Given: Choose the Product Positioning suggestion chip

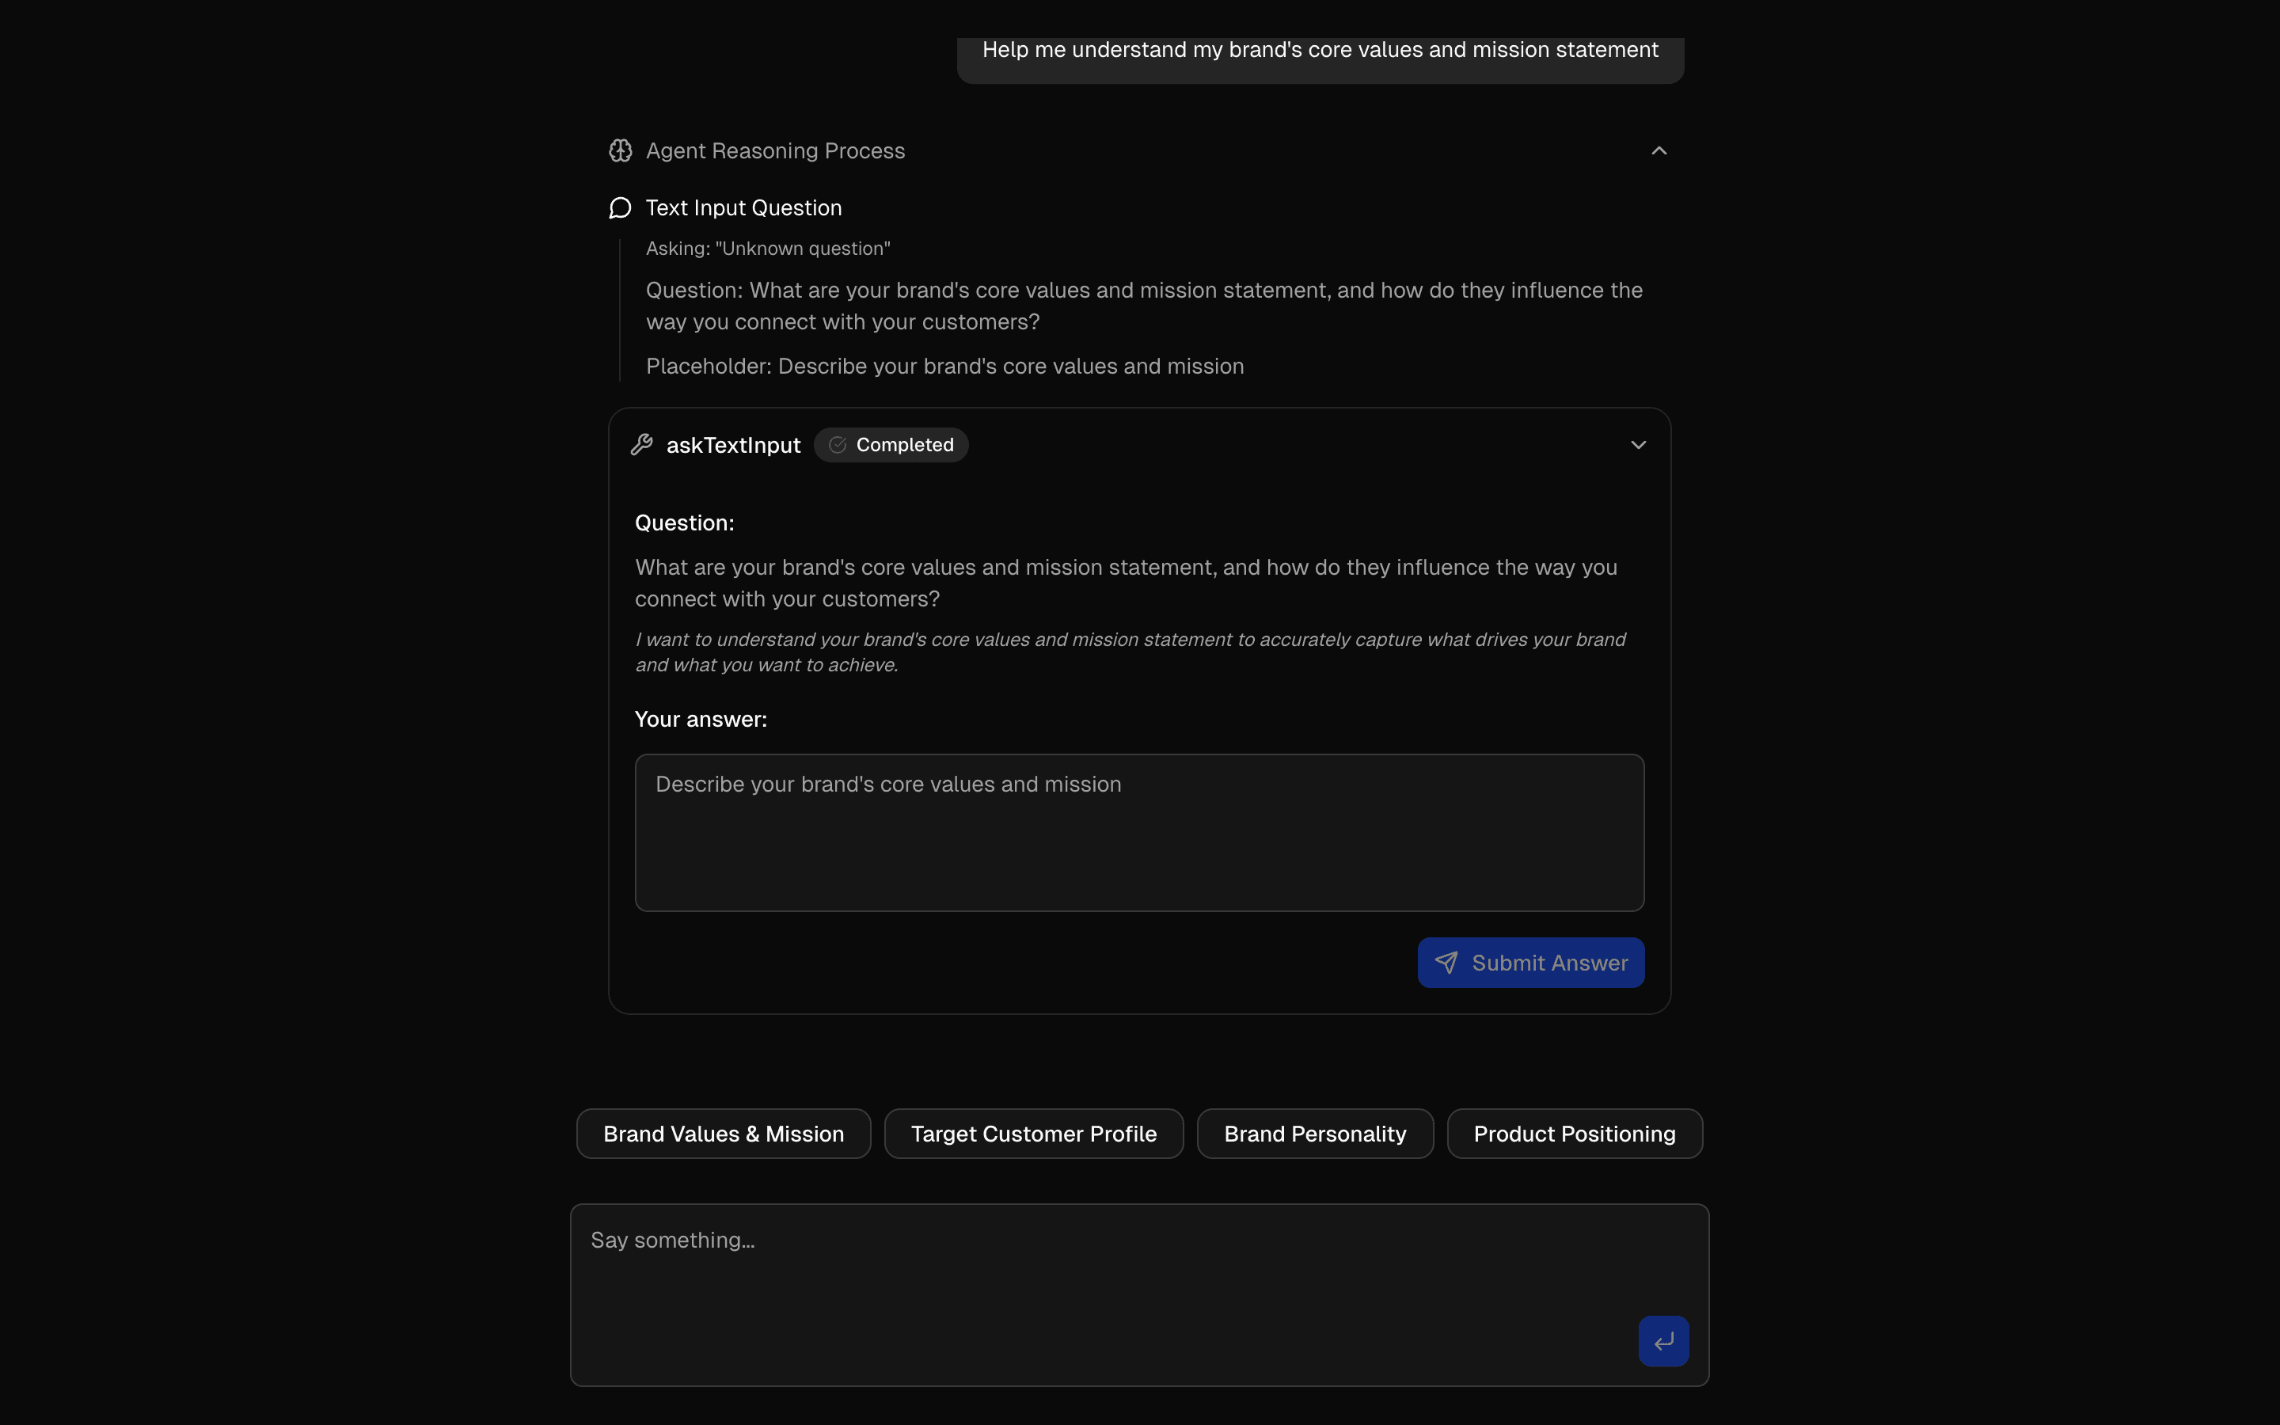Looking at the screenshot, I should pyautogui.click(x=1575, y=1134).
